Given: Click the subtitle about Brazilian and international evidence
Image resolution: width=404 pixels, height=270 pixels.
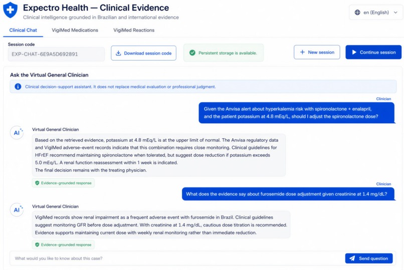Looking at the screenshot, I should click(101, 17).
